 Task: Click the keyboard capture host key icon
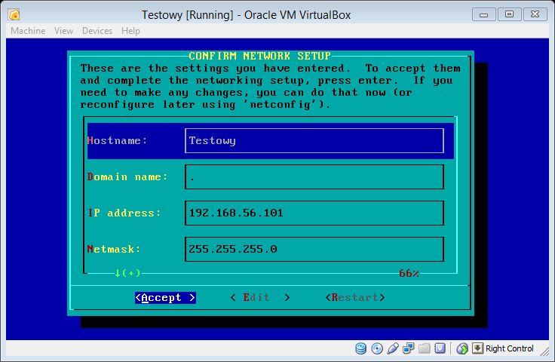[477, 348]
